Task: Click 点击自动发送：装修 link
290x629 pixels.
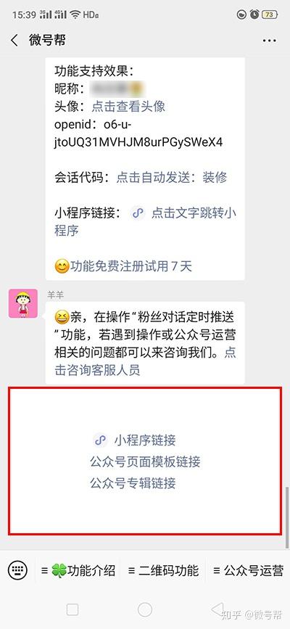Action: click(172, 177)
